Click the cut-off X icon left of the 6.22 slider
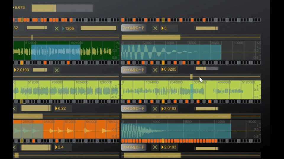Screen dimensions: 284x159 point(14,109)
